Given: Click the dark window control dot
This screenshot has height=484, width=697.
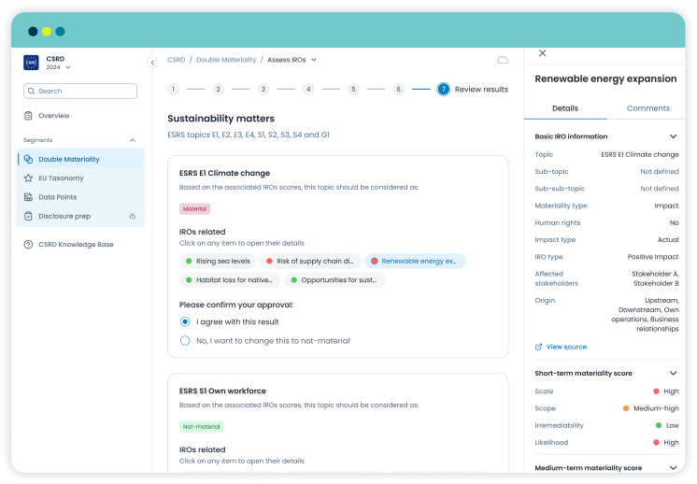Looking at the screenshot, I should point(33,32).
